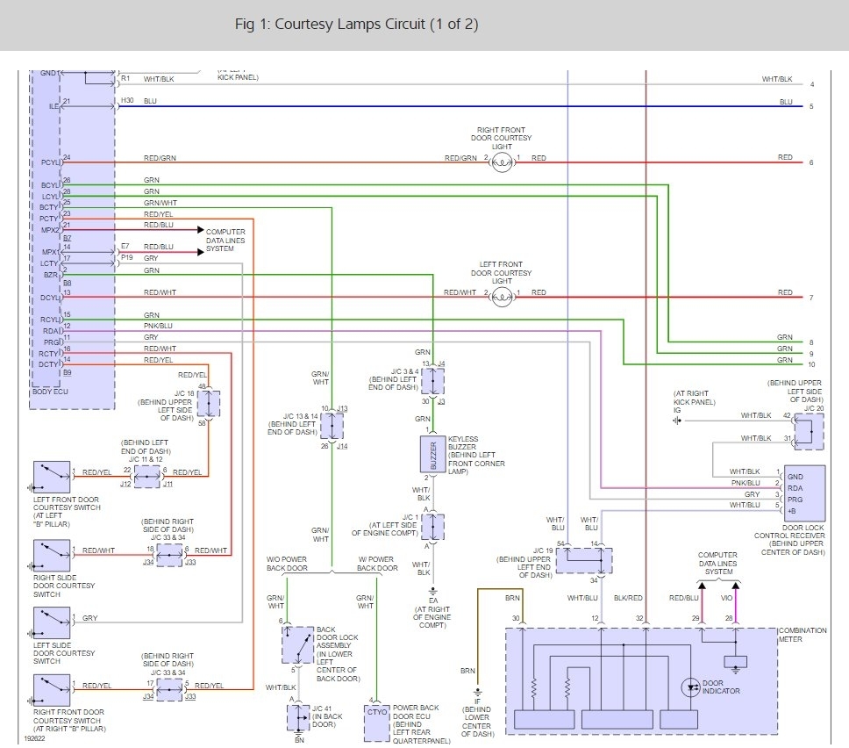This screenshot has width=849, height=748.
Task: Click the J/C 19 junction connector box
Action: [584, 560]
